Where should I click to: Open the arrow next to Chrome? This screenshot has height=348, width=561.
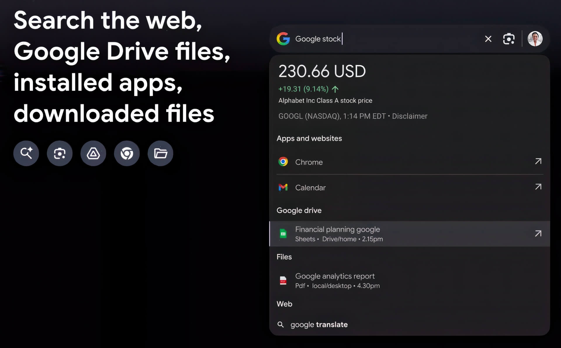[x=538, y=161]
